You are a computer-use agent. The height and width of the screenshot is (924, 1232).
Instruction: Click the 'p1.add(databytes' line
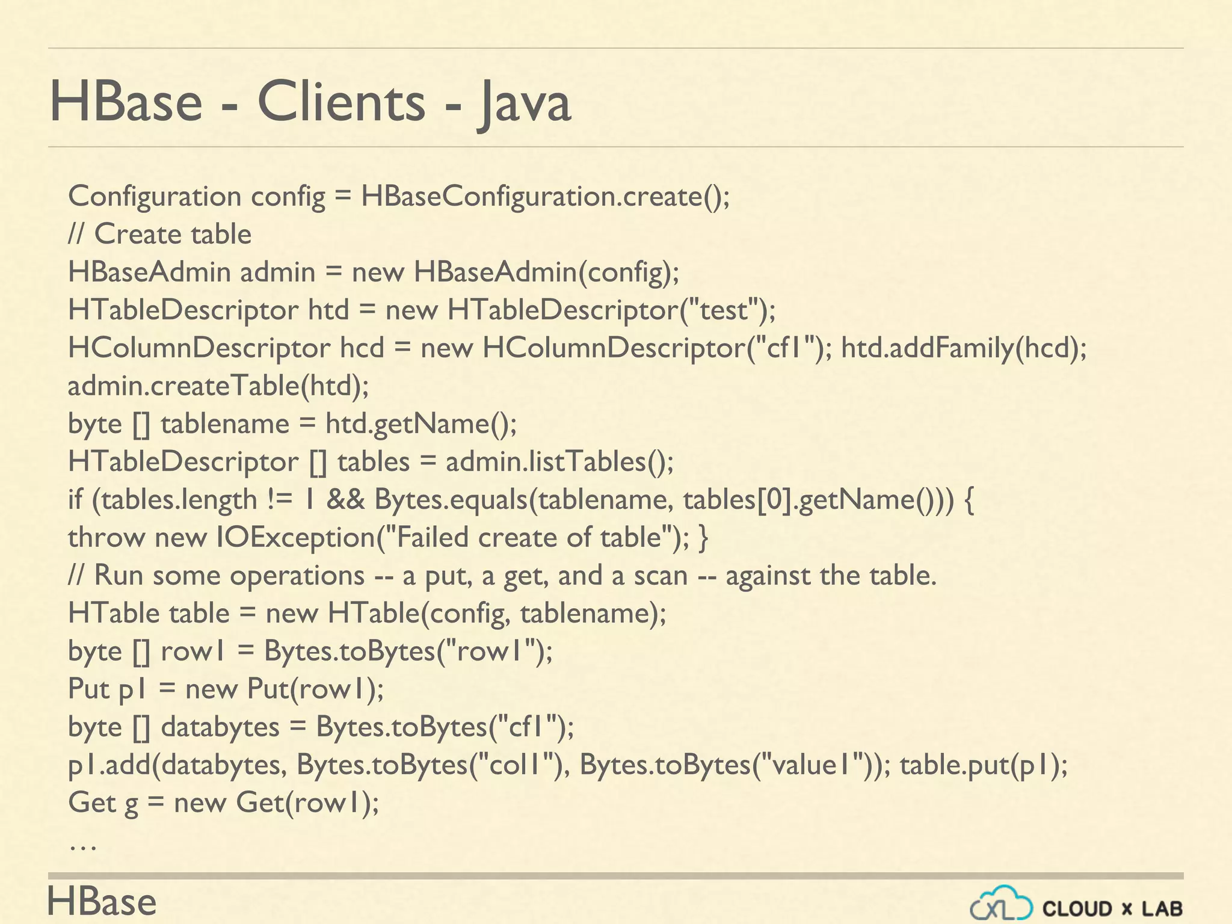coord(568,765)
